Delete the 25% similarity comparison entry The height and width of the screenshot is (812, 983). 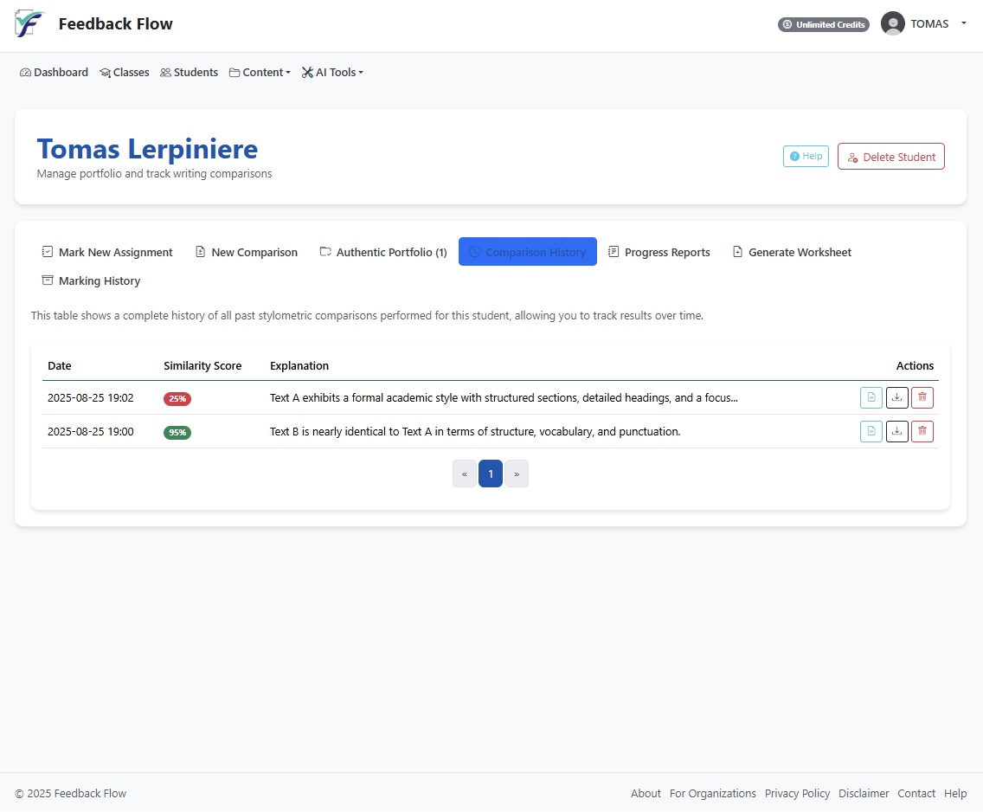[x=922, y=398]
